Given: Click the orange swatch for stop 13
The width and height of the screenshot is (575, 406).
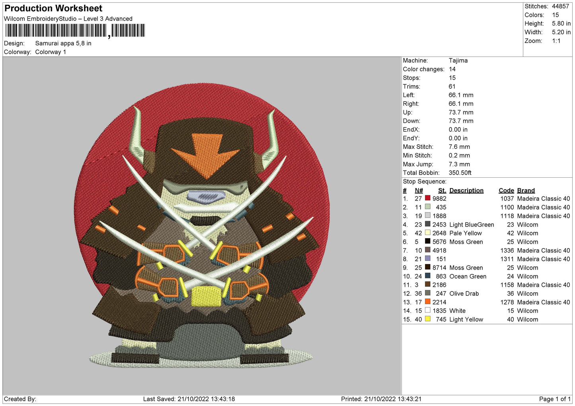Looking at the screenshot, I should pos(428,302).
